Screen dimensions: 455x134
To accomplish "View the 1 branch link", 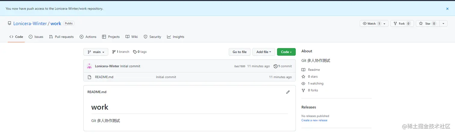I will 121,52.
